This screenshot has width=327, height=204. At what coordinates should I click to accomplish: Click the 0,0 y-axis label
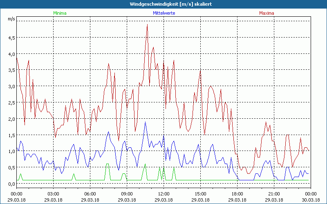click(11, 184)
